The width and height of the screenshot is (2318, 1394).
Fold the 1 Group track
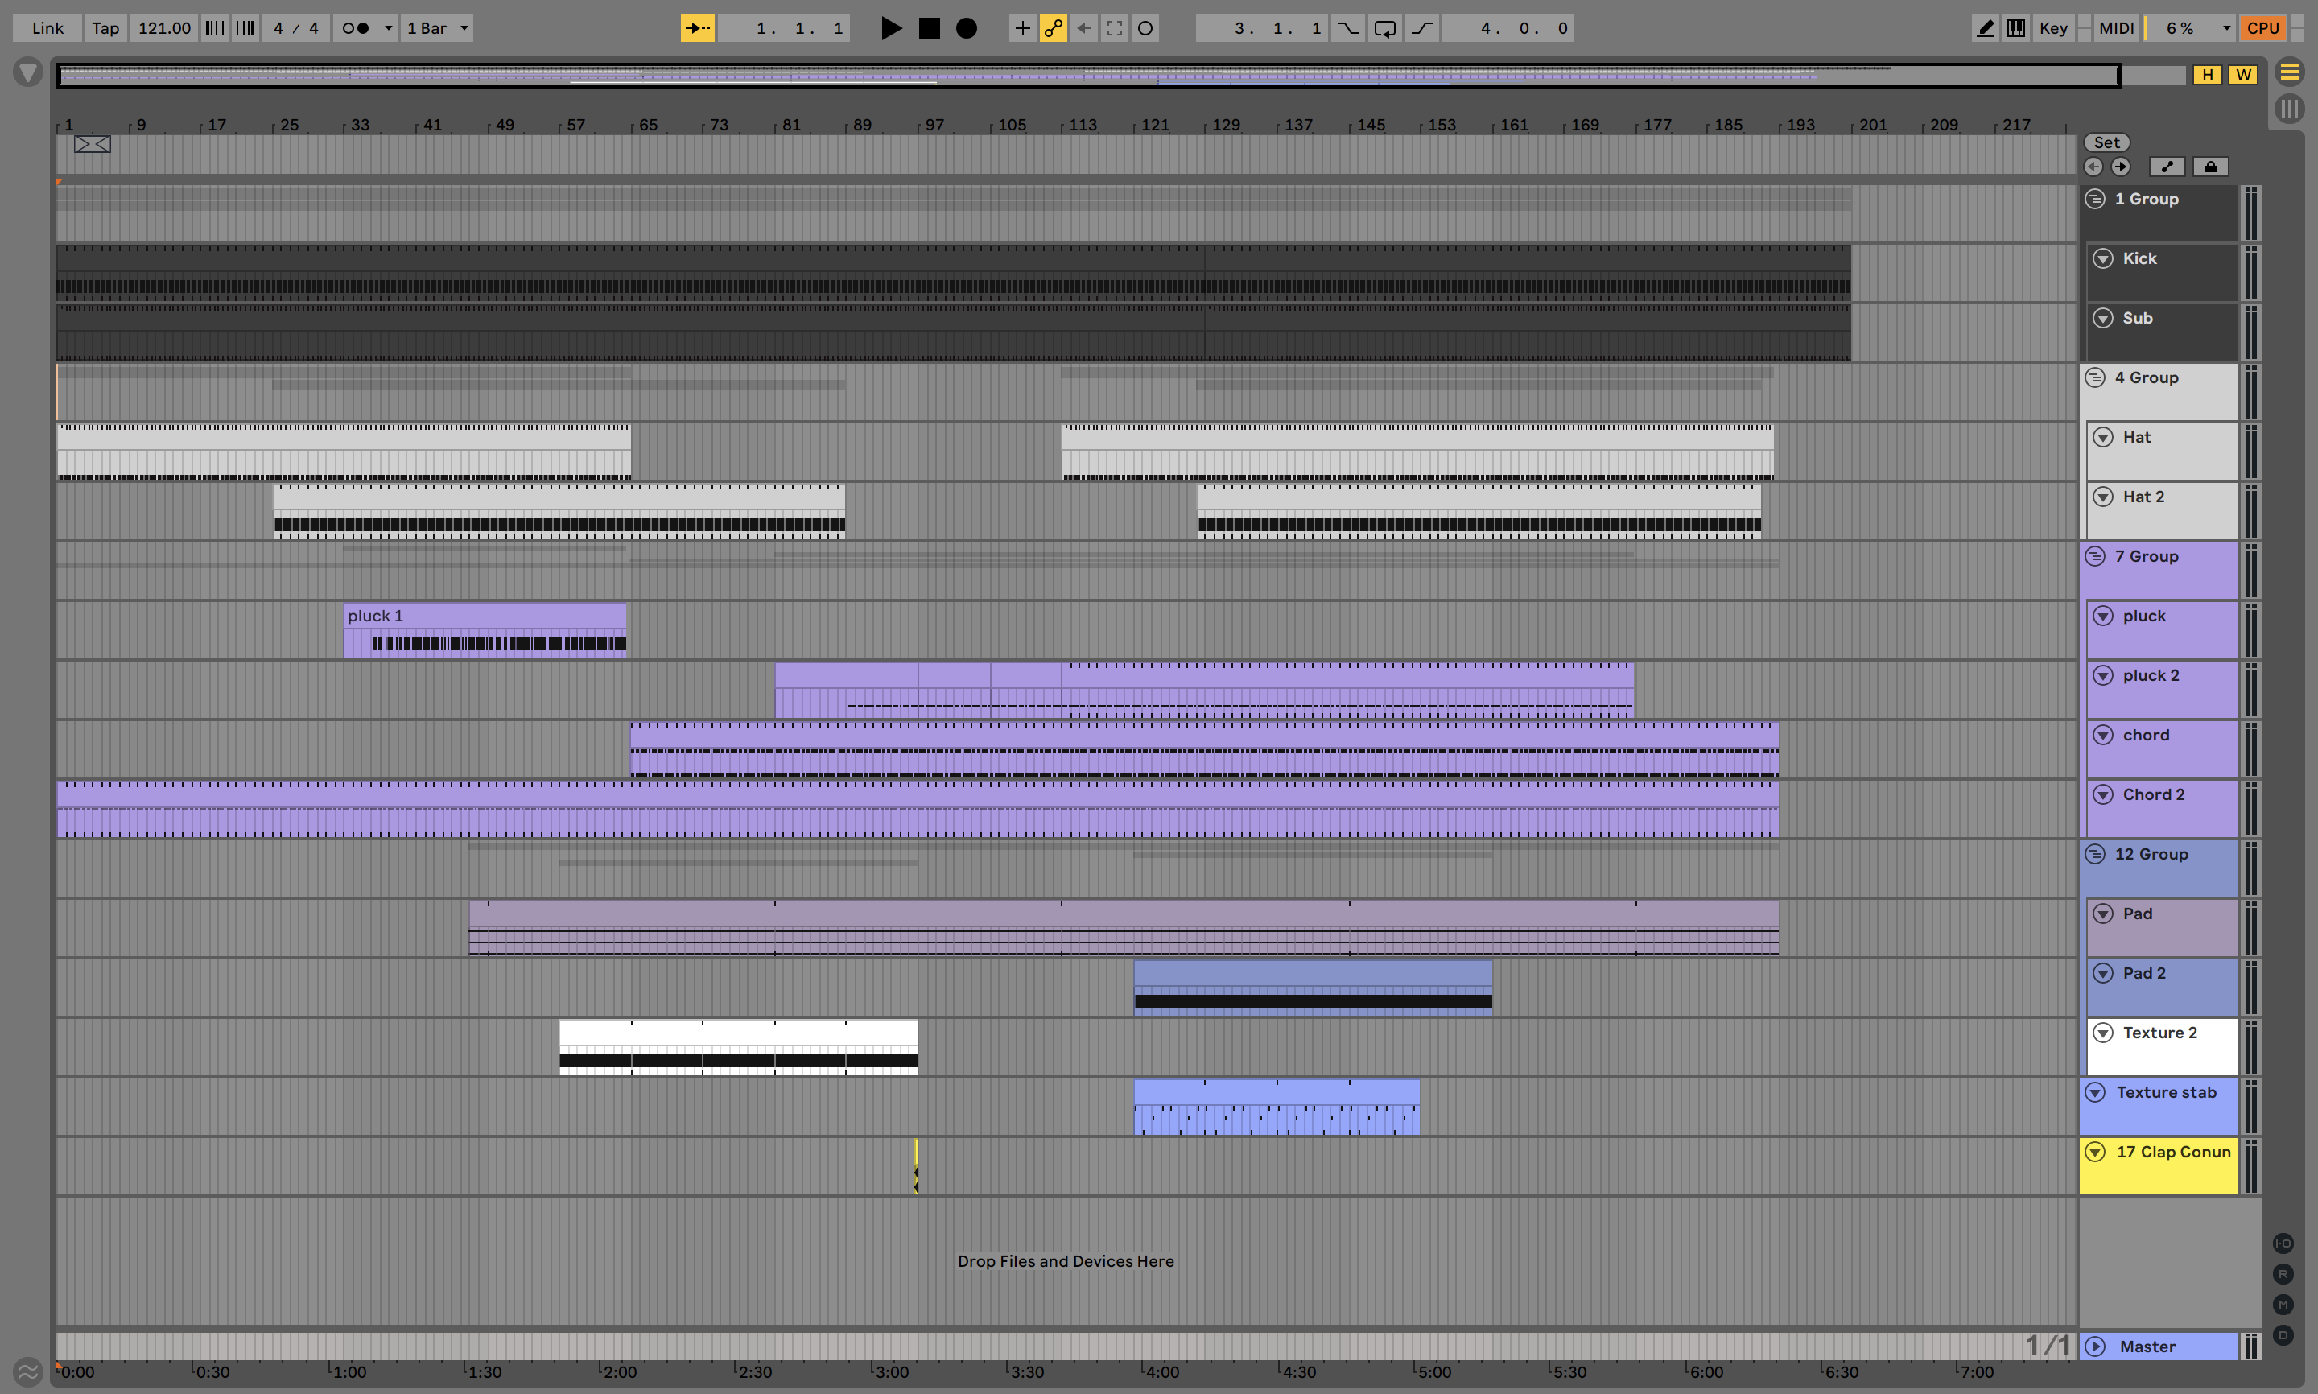click(2095, 199)
